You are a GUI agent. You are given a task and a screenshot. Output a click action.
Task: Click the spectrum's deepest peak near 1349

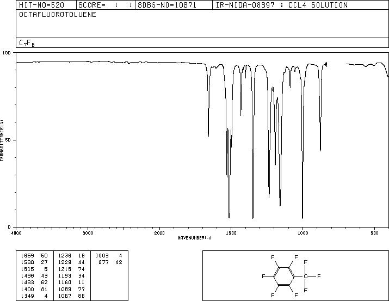253,218
